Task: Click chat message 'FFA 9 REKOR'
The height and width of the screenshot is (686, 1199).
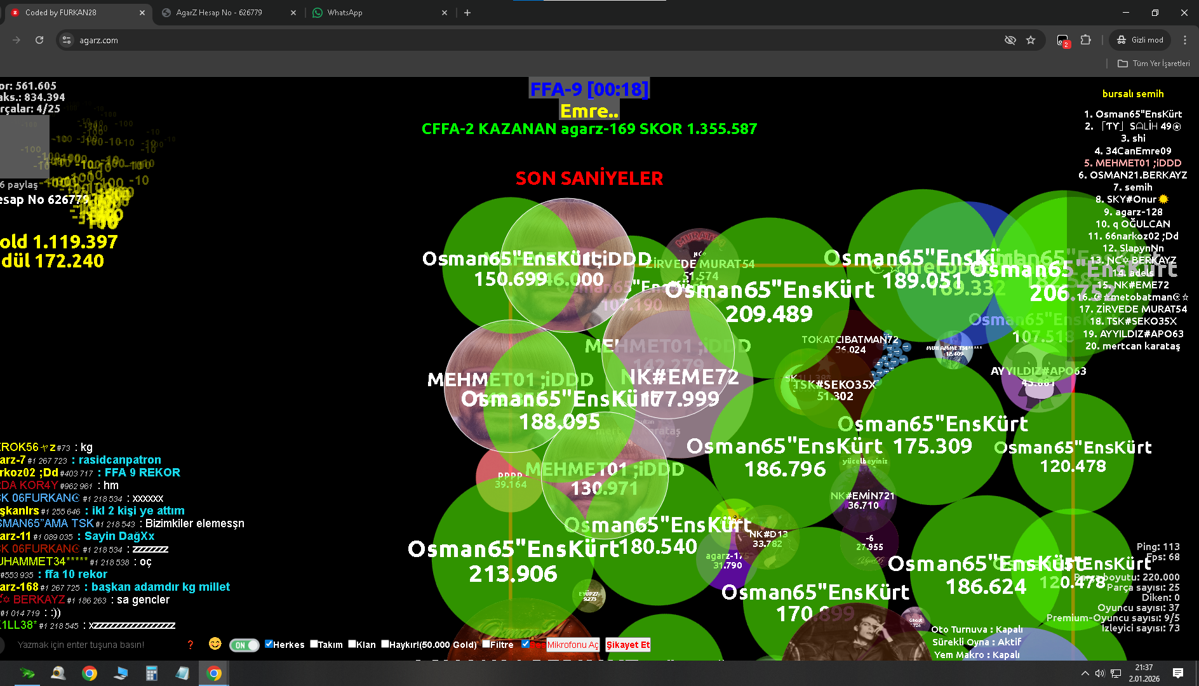Action: pos(142,473)
